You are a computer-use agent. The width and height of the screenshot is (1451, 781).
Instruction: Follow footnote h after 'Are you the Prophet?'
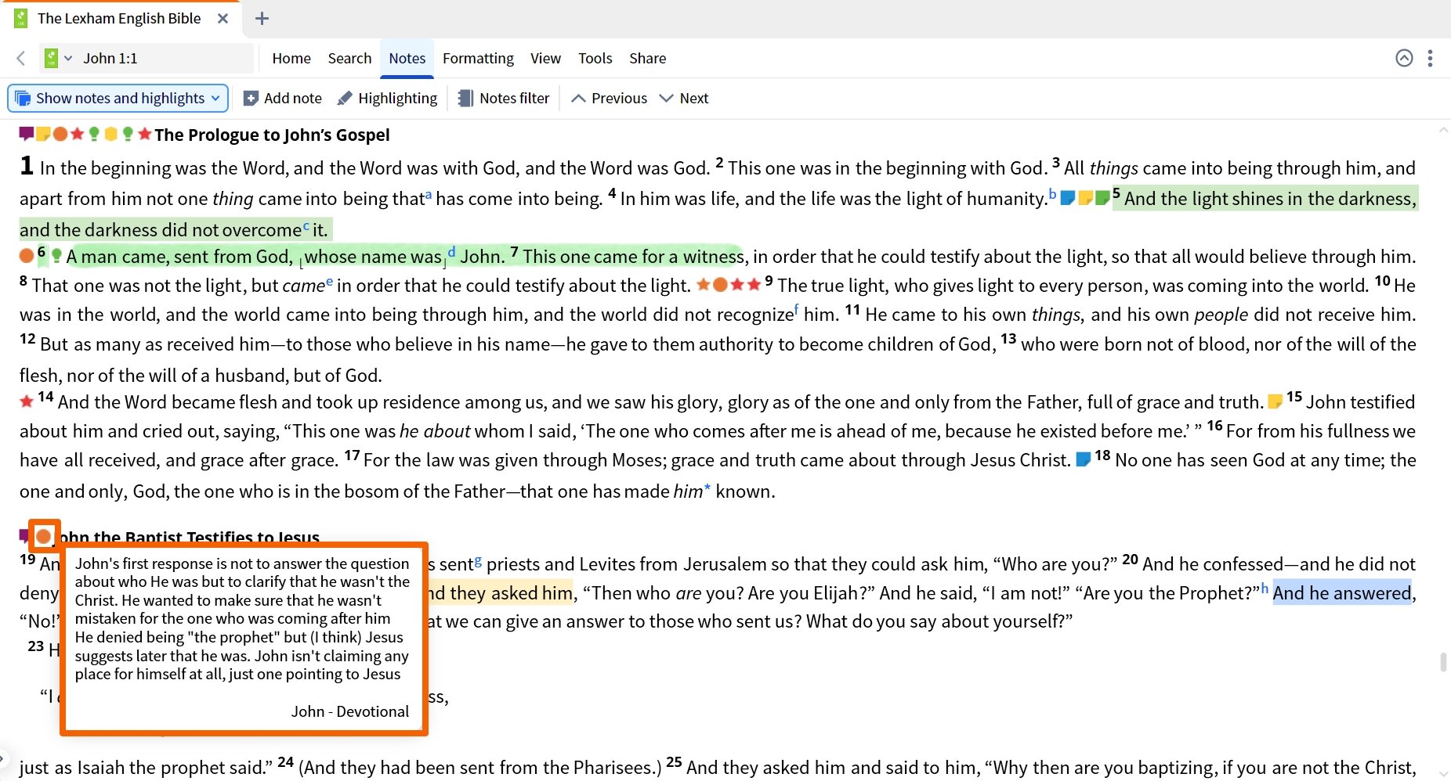pyautogui.click(x=1265, y=589)
